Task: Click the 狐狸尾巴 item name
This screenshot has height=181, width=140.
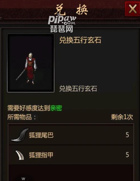Action: click(41, 135)
